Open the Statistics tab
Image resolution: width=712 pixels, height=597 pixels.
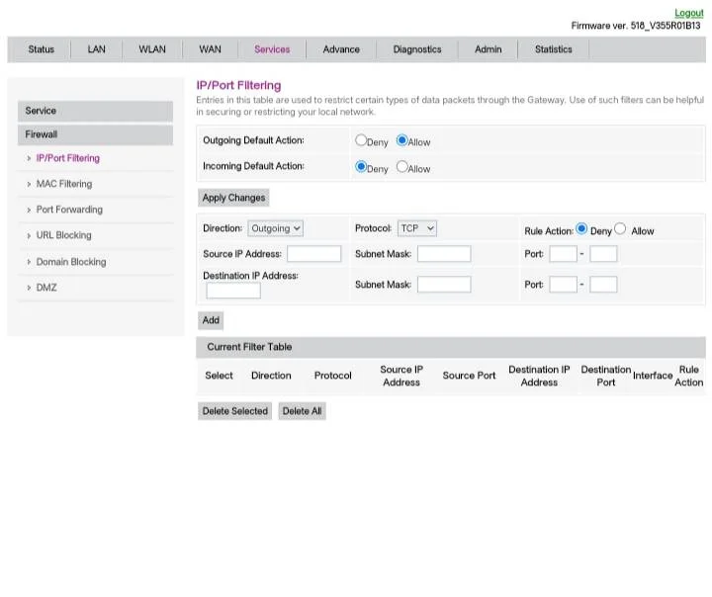(x=553, y=49)
